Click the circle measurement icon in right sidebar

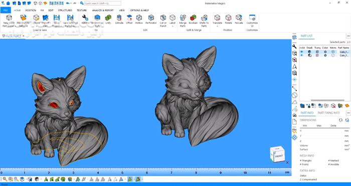(x=295, y=95)
